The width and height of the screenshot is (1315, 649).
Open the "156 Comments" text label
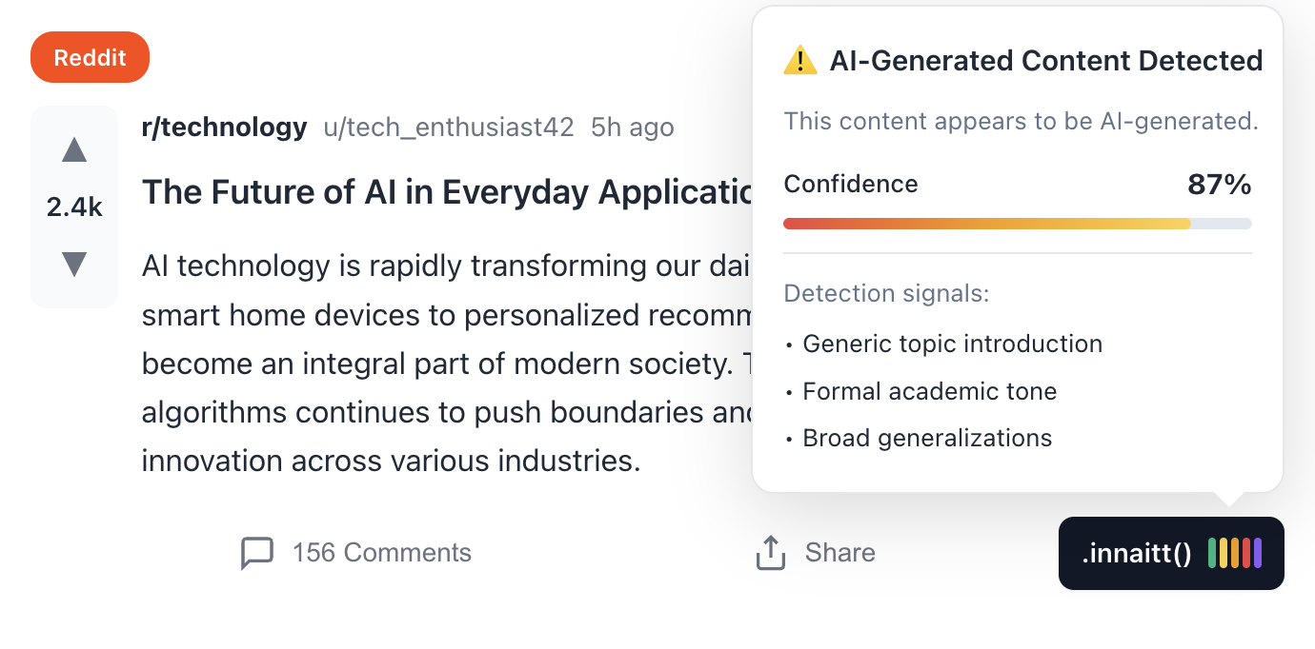click(x=381, y=553)
